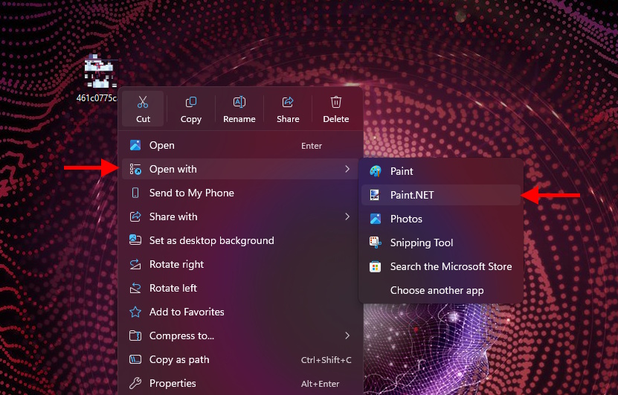Select the Copy as path label
The height and width of the screenshot is (395, 618).
pos(179,359)
